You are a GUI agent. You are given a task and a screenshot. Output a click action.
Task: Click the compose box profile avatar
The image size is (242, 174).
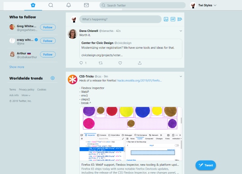(x=74, y=19)
